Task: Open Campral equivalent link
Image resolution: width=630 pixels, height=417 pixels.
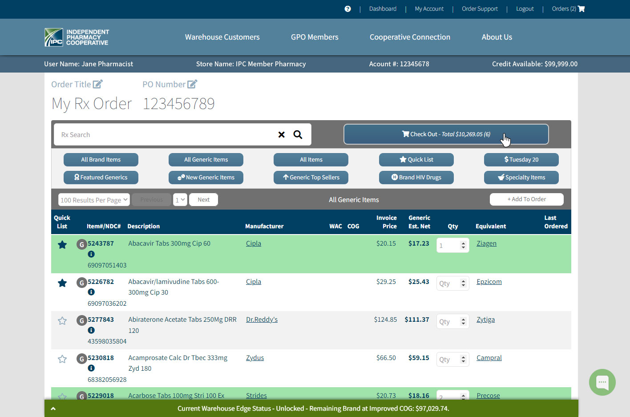Action: pos(489,358)
